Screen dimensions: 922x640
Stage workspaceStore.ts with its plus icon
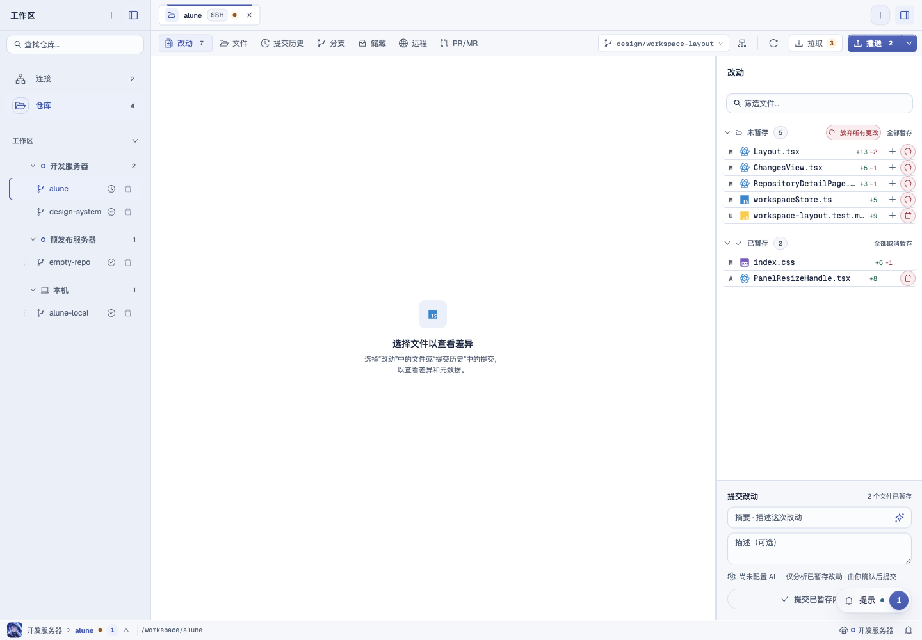[x=893, y=200]
